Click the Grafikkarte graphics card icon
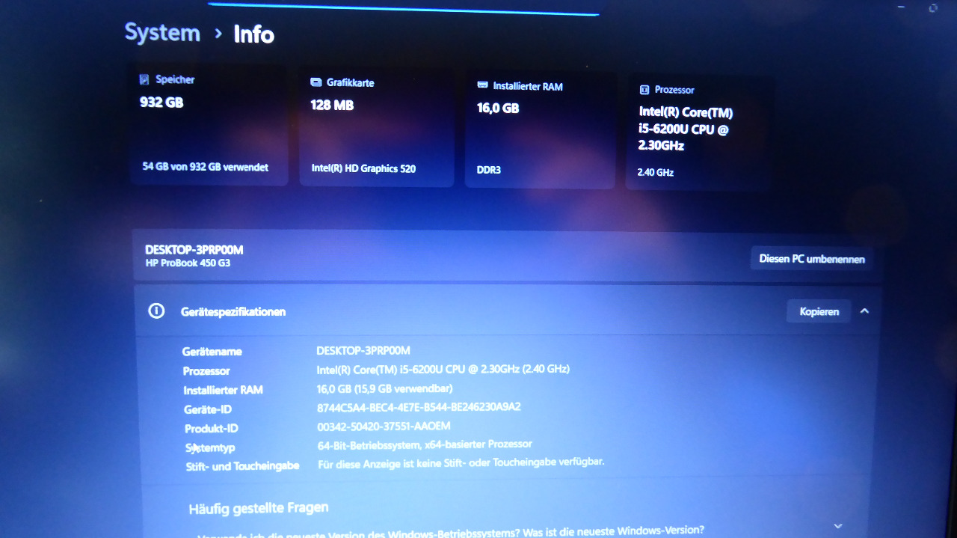957x538 pixels. (x=316, y=82)
